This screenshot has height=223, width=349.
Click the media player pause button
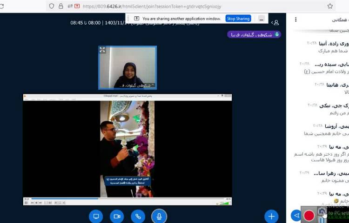(27, 203)
